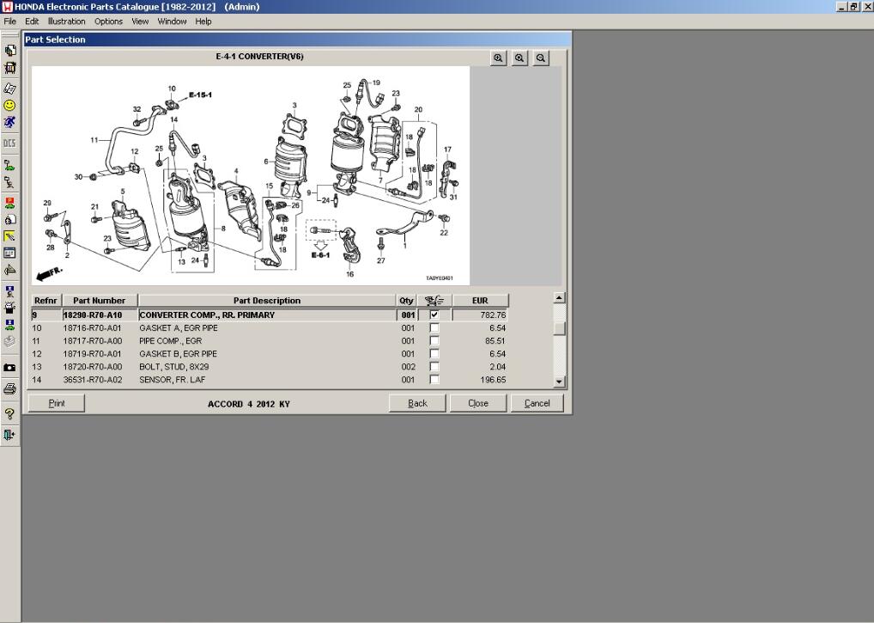874x623 pixels.
Task: Reset illustration zoom with dot magnifier
Action: click(519, 58)
